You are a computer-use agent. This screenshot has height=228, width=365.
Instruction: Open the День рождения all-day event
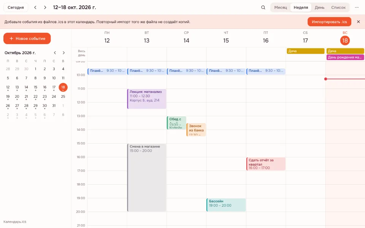345,57
